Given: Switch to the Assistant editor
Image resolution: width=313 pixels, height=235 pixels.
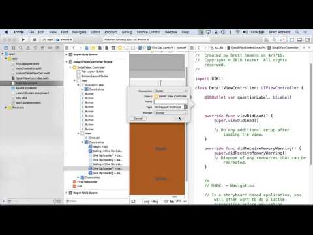Looking at the screenshot, I should [275, 40].
